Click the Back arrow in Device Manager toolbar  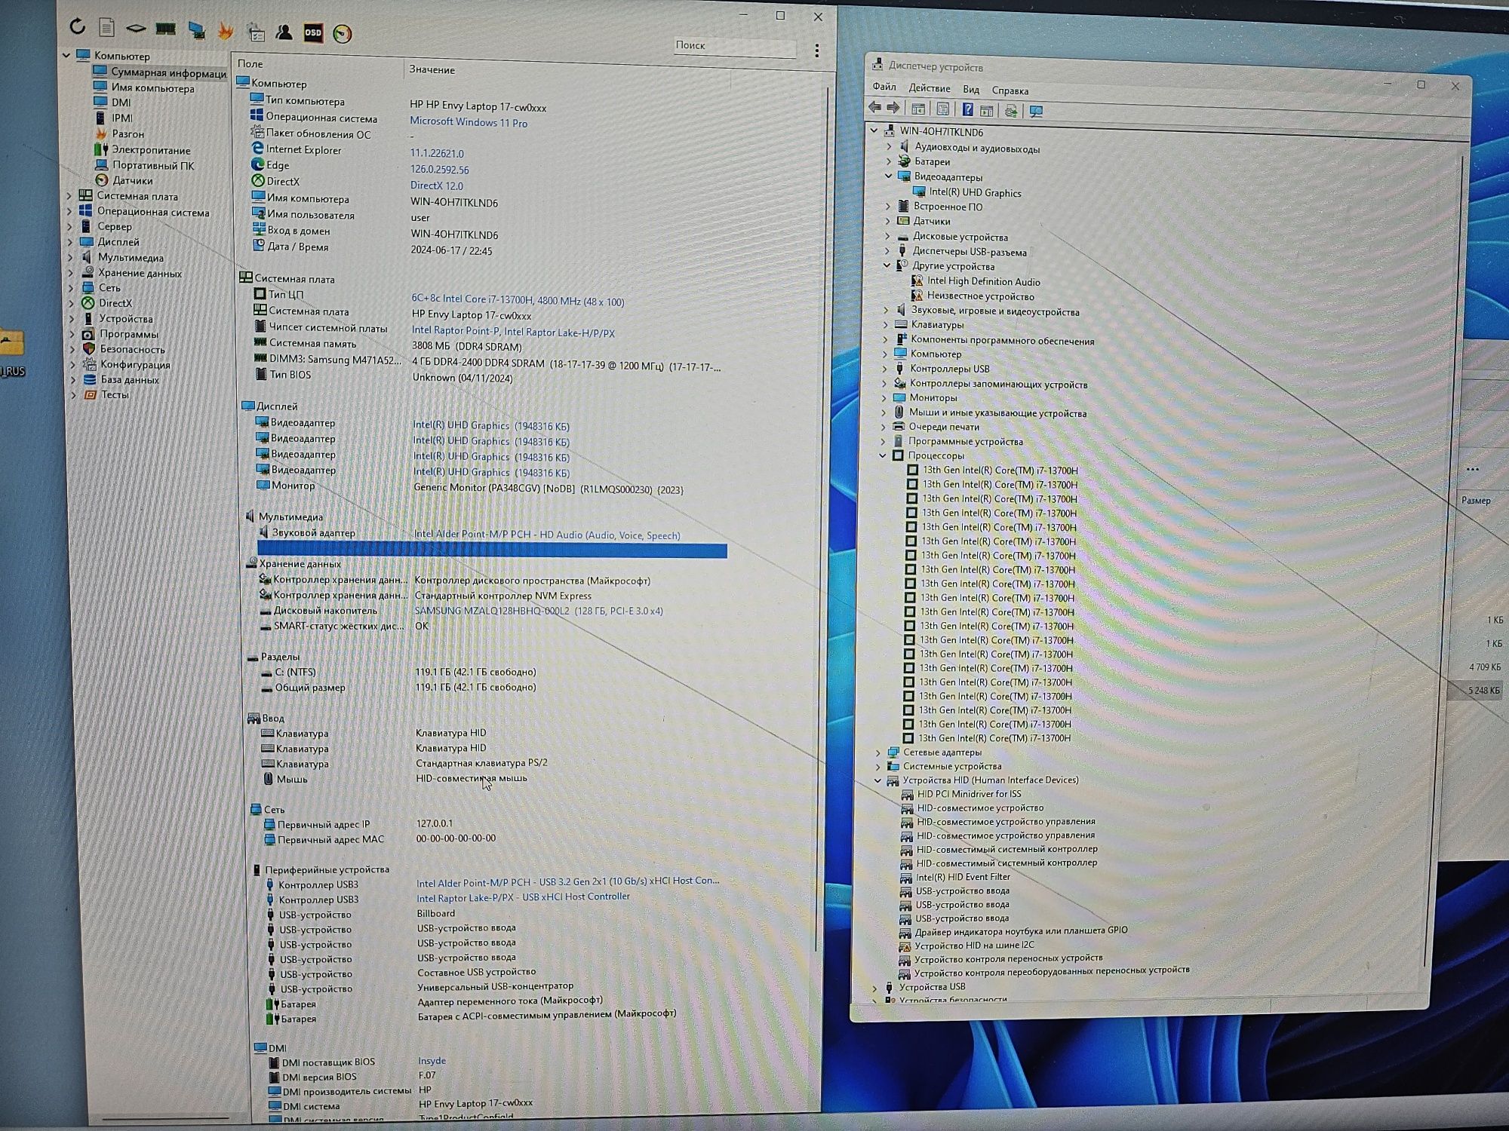click(x=874, y=108)
